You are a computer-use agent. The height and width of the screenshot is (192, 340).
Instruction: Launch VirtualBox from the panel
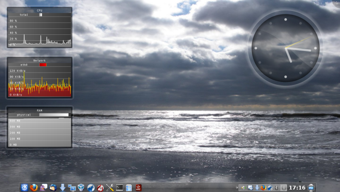[81, 187]
